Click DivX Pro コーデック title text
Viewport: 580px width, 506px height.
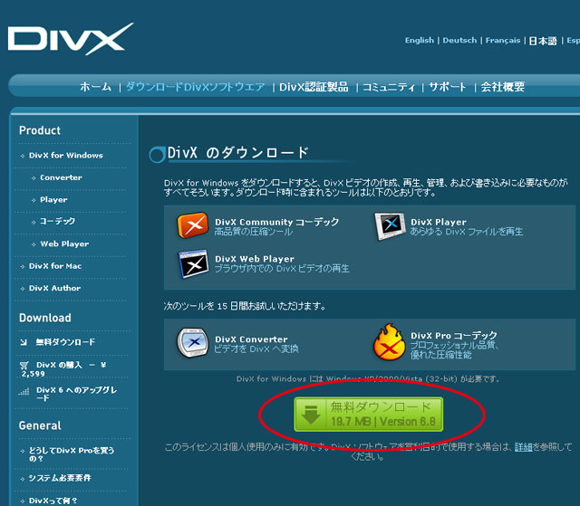point(453,336)
